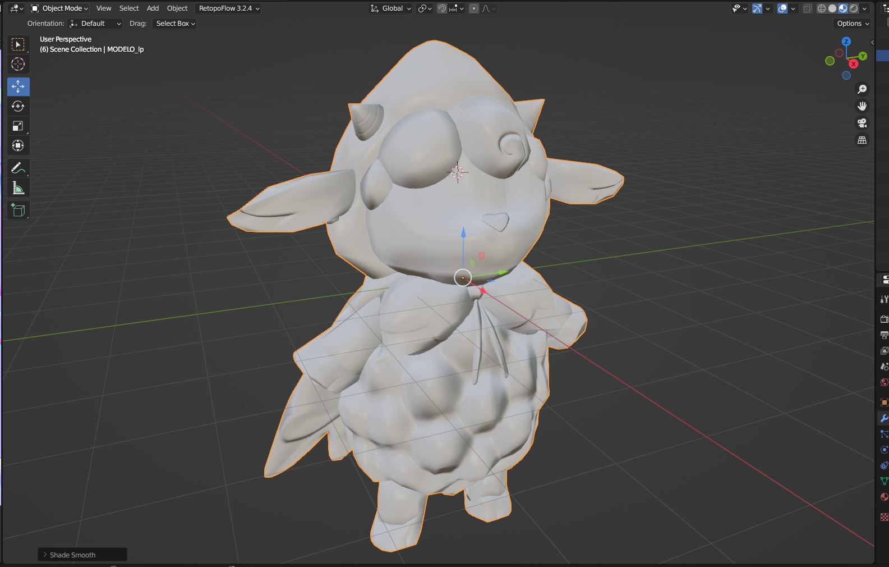Open the Object Constraints properties tab
This screenshot has height=567, width=889.
point(883,465)
